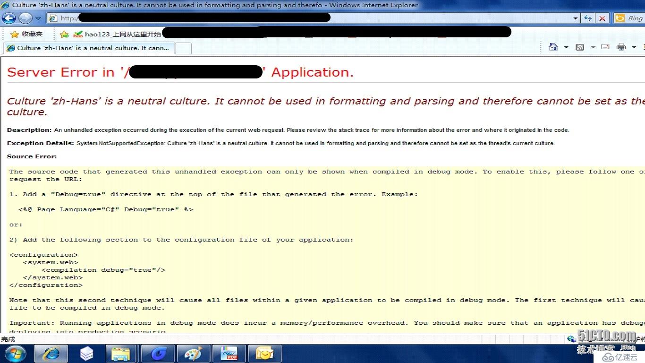Click the Read Mail envelope icon
645x363 pixels.
[605, 47]
